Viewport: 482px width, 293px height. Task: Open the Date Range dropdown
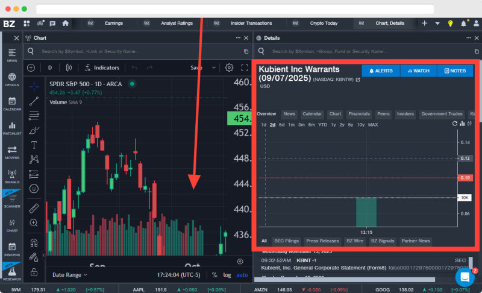(69, 275)
